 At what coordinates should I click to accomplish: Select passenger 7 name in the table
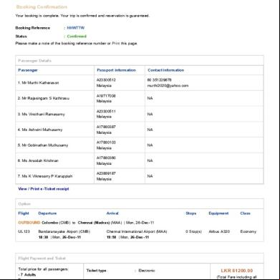45,176
